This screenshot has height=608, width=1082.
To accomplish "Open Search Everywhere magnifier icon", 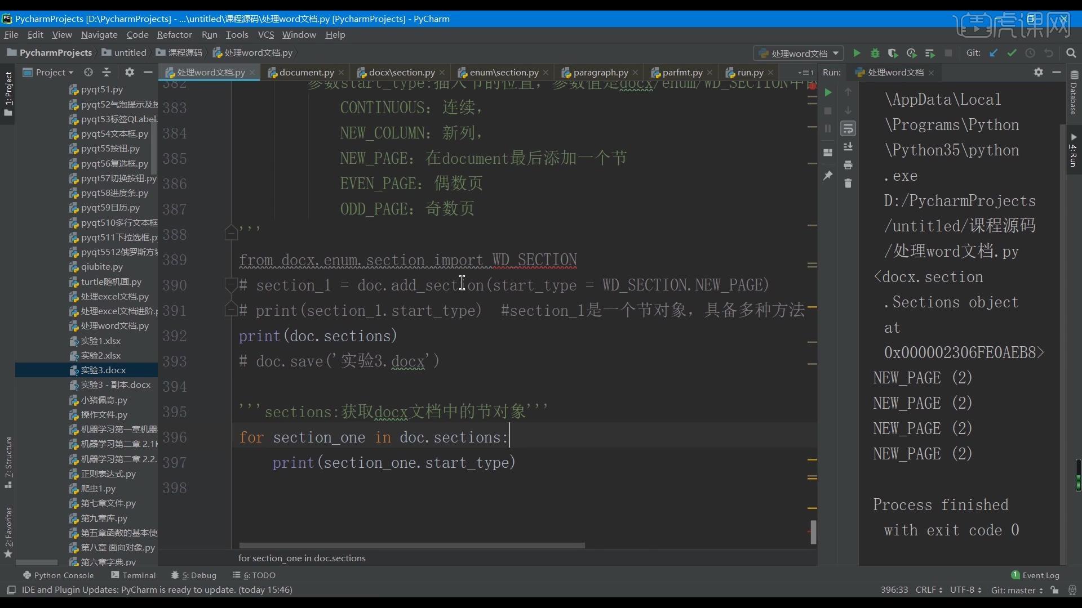I will 1071,53.
